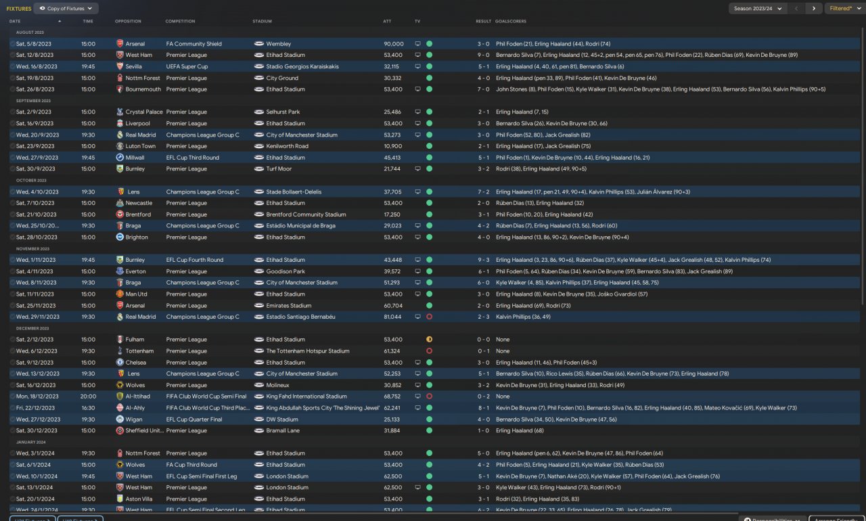Click the Al-Ittihad club badge
This screenshot has height=521, width=866.
pos(120,397)
